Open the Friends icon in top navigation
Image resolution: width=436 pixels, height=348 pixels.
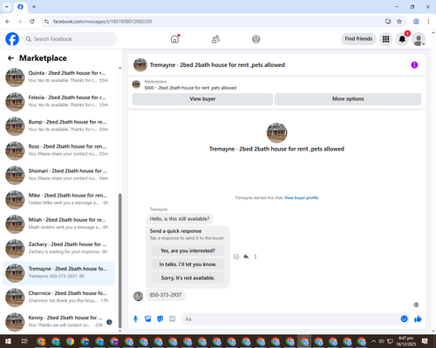coord(215,39)
